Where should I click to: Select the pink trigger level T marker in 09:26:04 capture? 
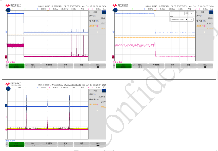[7, 117]
